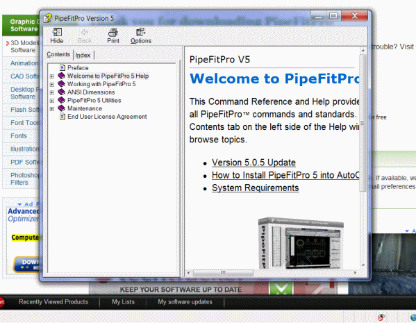Open 3D Modeling Software category on webpage
The height and width of the screenshot is (323, 416).
(24, 47)
